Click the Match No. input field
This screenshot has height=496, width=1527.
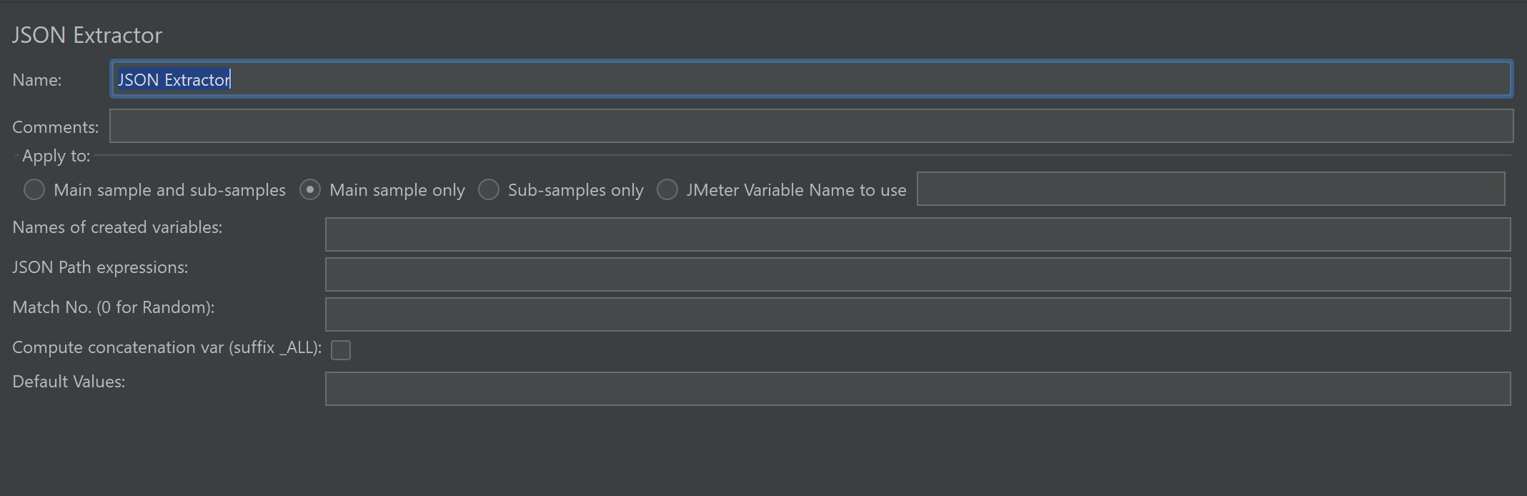(917, 314)
